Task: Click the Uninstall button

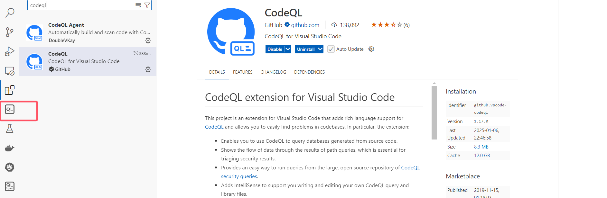Action: pos(306,49)
